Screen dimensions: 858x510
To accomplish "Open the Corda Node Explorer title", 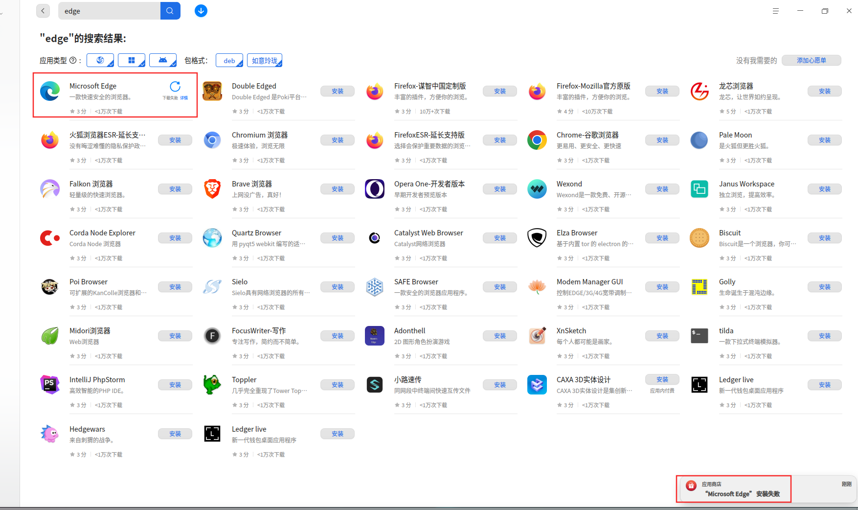I will coord(102,232).
